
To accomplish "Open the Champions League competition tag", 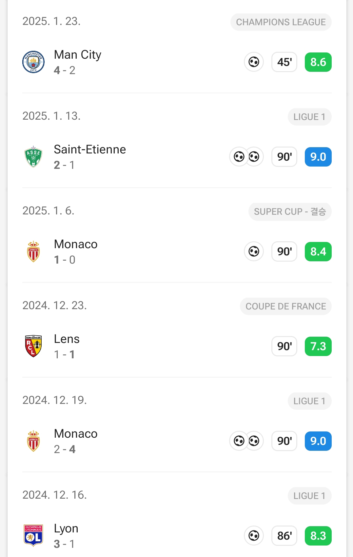I will tap(281, 22).
